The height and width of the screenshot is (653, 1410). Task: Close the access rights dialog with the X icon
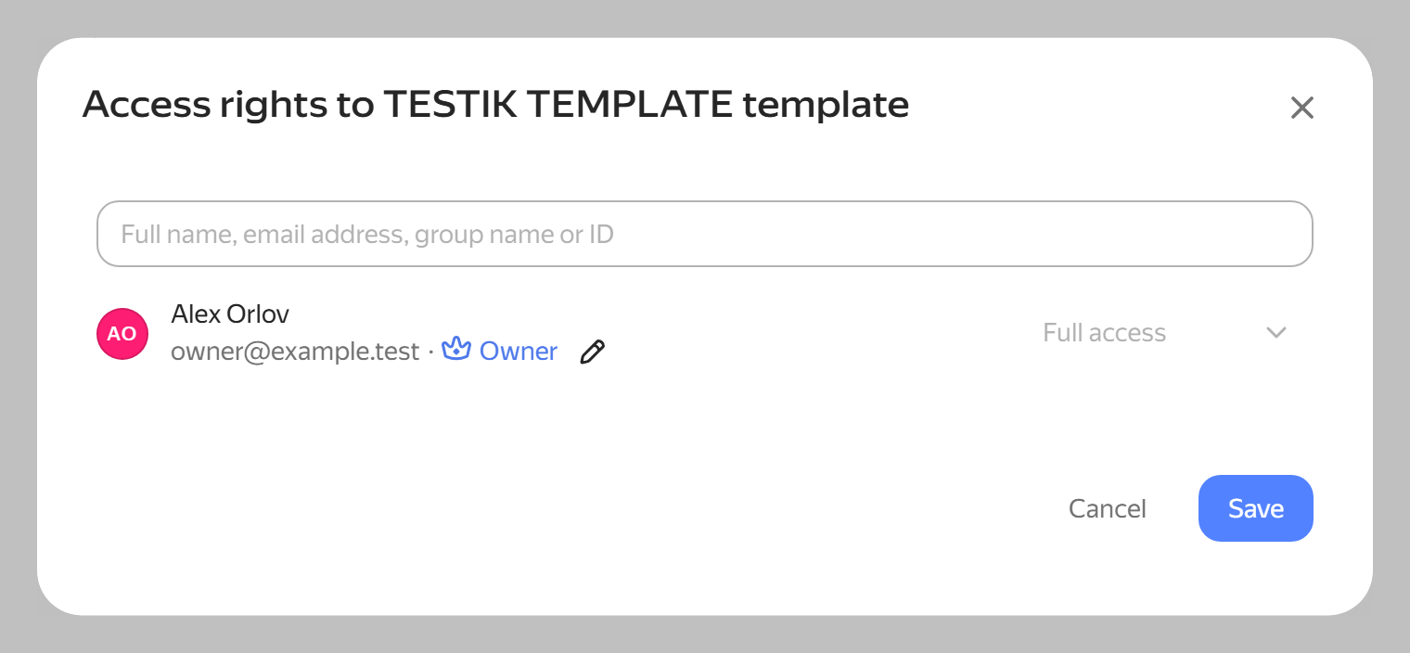point(1302,108)
